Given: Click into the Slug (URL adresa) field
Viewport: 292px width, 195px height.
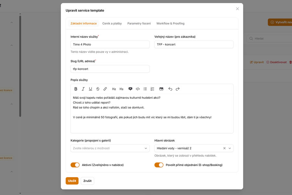Looking at the screenshot, I should (110, 69).
